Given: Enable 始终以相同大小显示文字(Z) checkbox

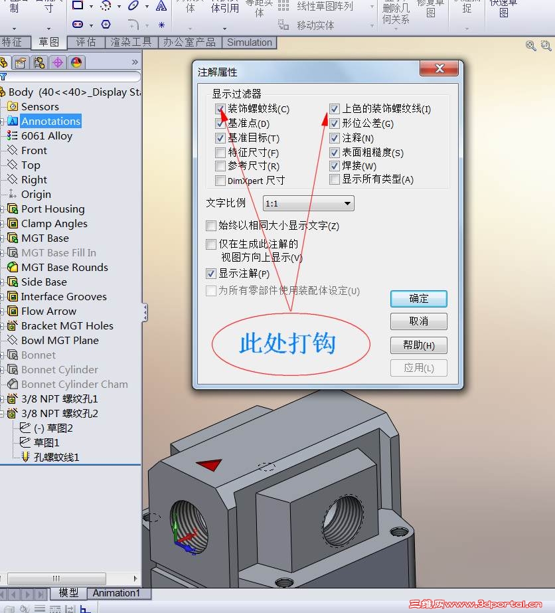Looking at the screenshot, I should pos(211,226).
